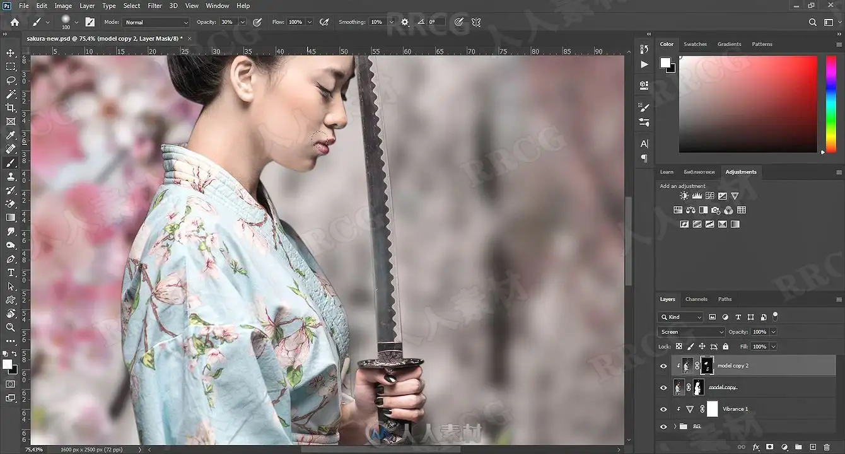Expand the BG group folder
The width and height of the screenshot is (845, 454).
(x=675, y=427)
